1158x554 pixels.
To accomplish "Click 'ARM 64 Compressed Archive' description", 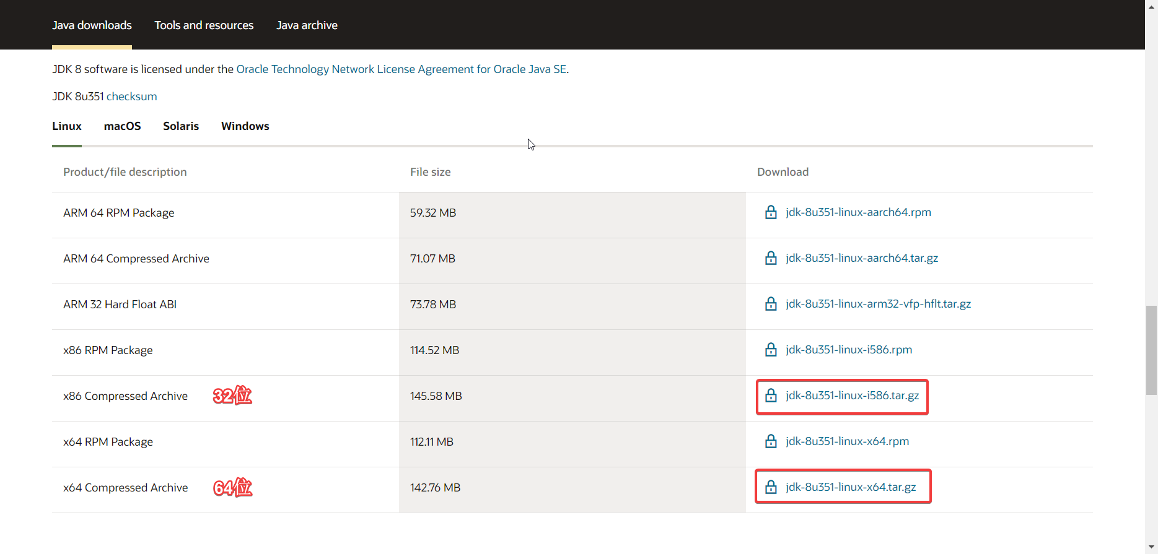I will pyautogui.click(x=136, y=259).
